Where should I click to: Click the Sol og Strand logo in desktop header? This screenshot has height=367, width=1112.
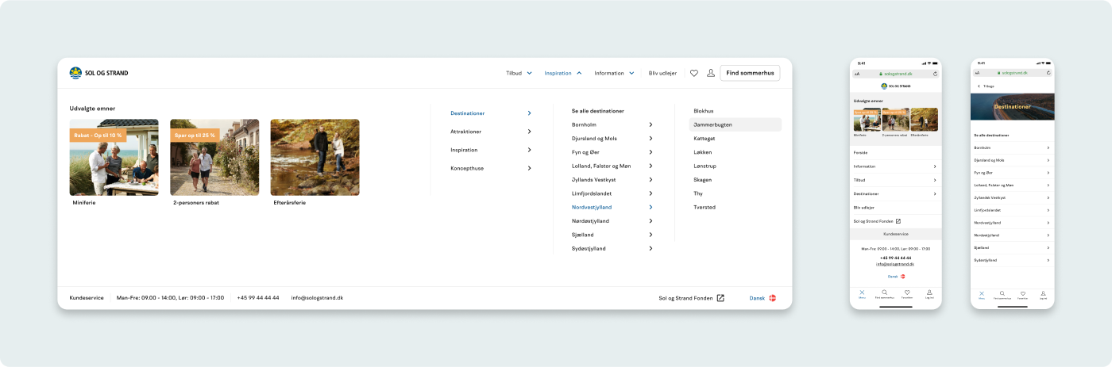pyautogui.click(x=98, y=73)
